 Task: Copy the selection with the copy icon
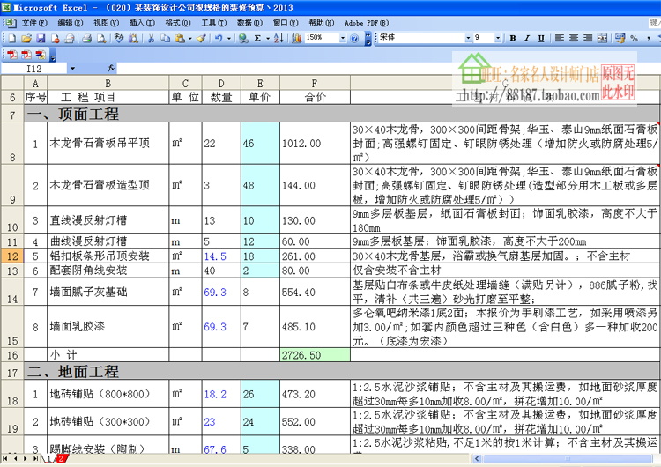click(x=165, y=39)
